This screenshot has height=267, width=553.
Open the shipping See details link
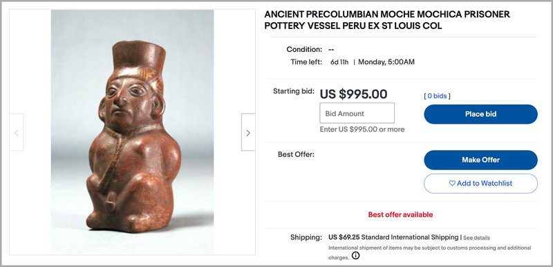click(476, 238)
